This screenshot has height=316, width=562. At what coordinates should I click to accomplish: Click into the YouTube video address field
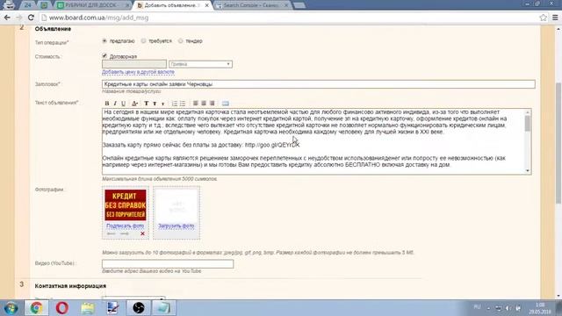[168, 263]
